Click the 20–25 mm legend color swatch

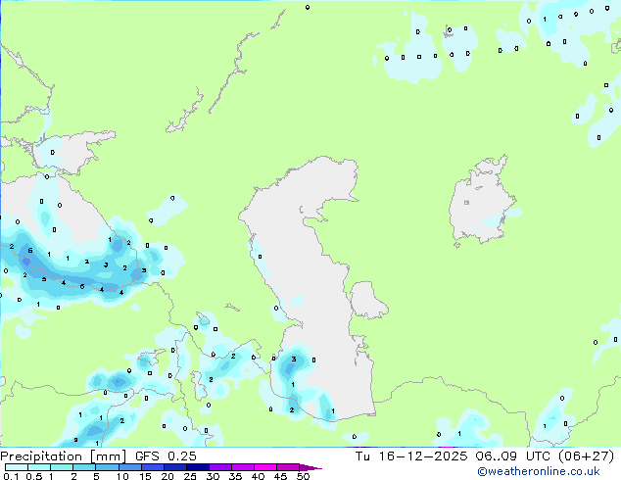tap(174, 467)
